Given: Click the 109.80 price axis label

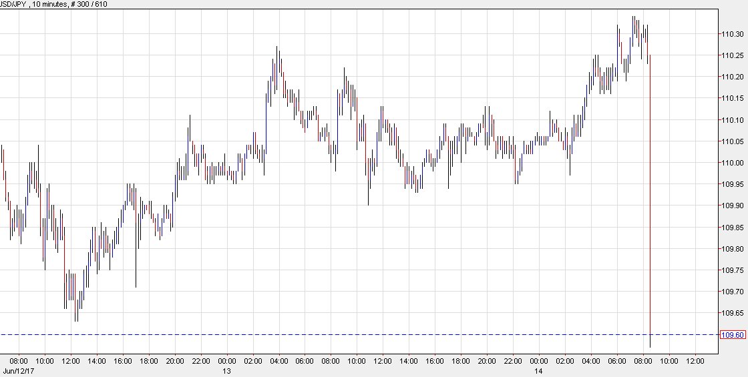Looking at the screenshot, I should click(x=732, y=249).
